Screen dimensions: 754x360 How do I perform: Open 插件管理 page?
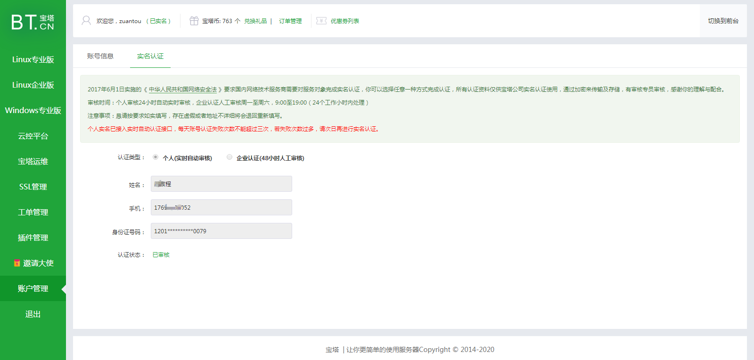click(x=33, y=237)
